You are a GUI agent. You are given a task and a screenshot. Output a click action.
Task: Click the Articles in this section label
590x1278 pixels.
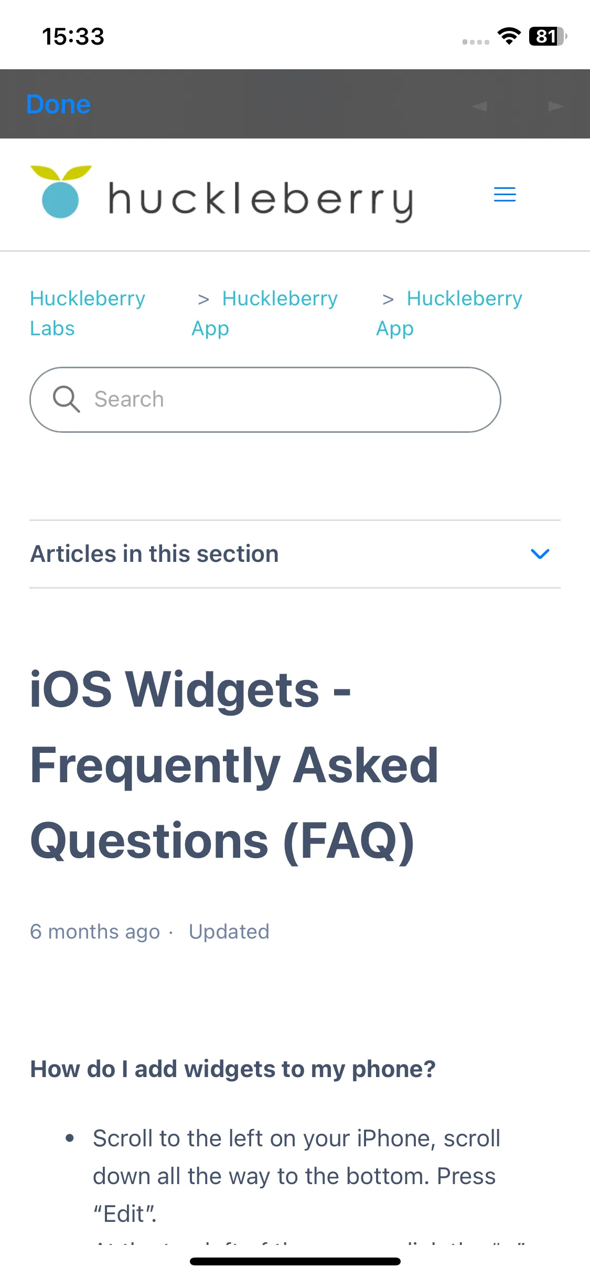pyautogui.click(x=155, y=553)
